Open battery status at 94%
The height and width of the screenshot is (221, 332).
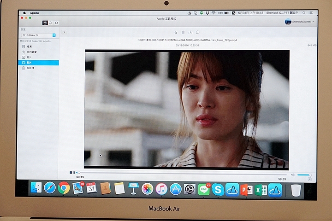coord(224,13)
